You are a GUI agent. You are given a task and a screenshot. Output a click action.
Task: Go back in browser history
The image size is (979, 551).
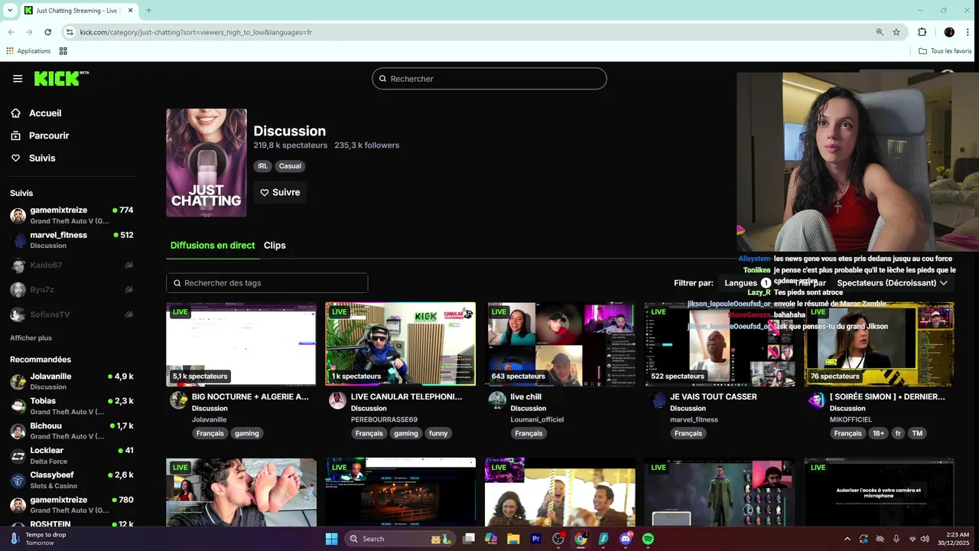tap(11, 32)
